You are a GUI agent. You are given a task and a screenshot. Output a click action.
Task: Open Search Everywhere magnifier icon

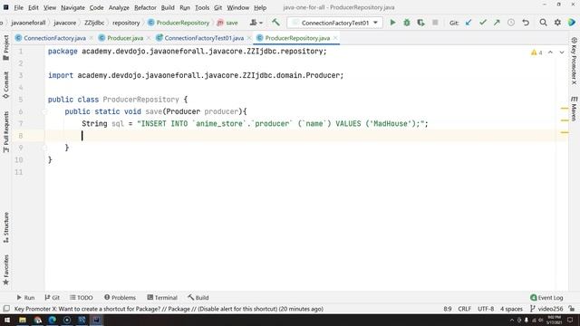[x=543, y=23]
